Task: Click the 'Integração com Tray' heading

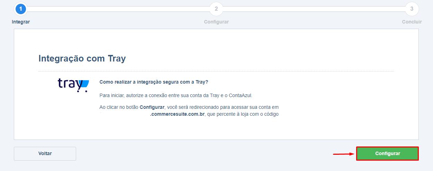Action: click(x=82, y=58)
